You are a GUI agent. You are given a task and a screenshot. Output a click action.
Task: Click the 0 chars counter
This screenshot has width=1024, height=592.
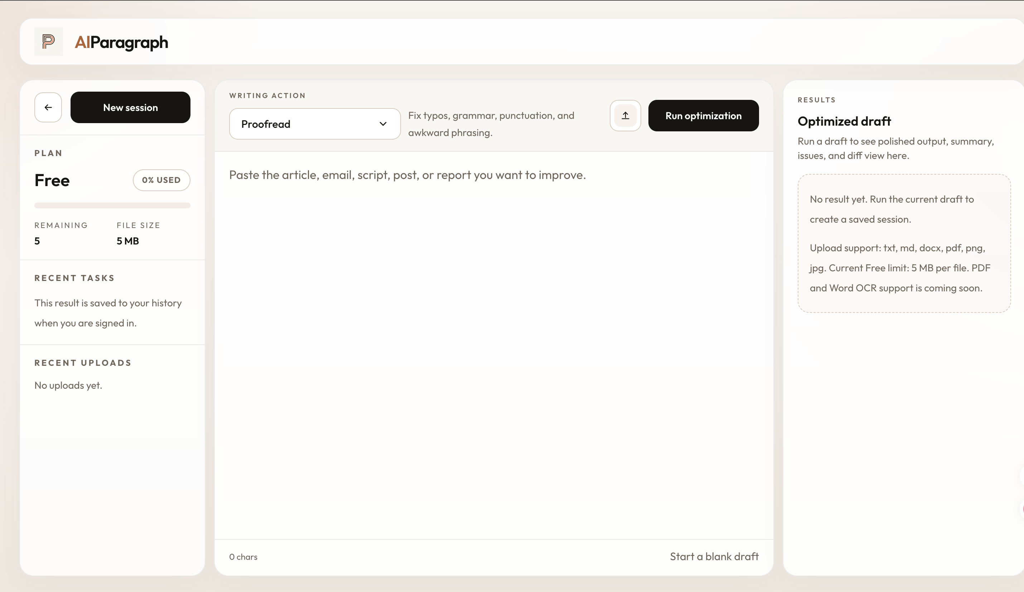[x=243, y=557]
